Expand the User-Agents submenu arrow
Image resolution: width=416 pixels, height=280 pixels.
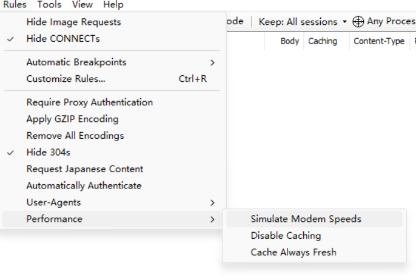tap(212, 203)
